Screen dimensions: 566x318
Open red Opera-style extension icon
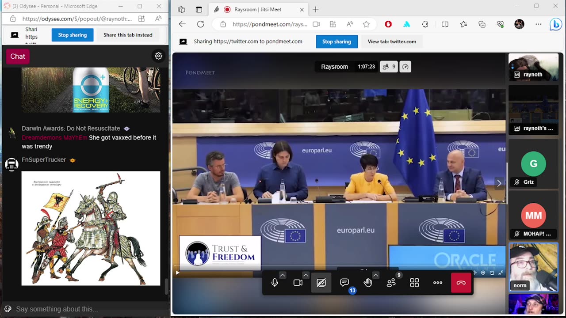[x=388, y=24]
